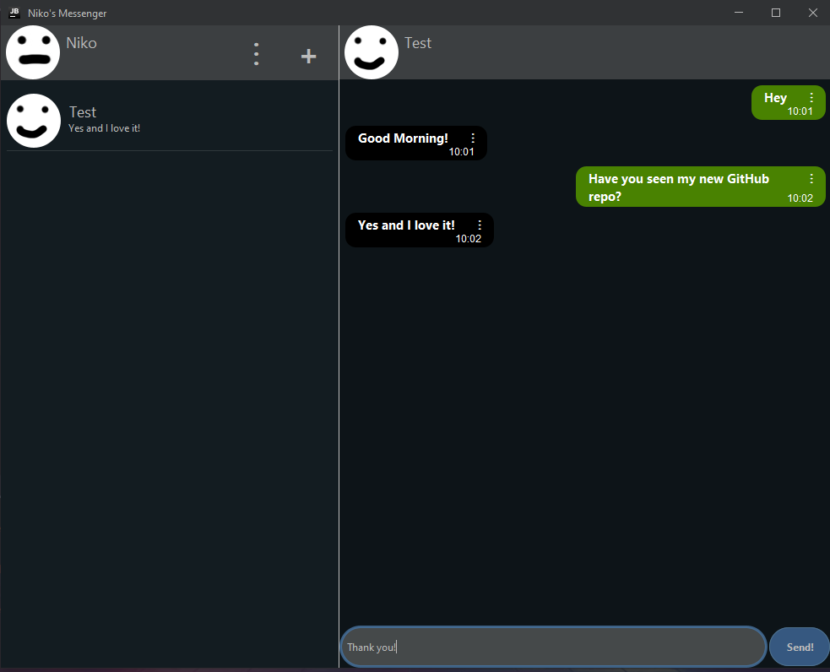Click the JB app icon in the title bar

tap(14, 13)
